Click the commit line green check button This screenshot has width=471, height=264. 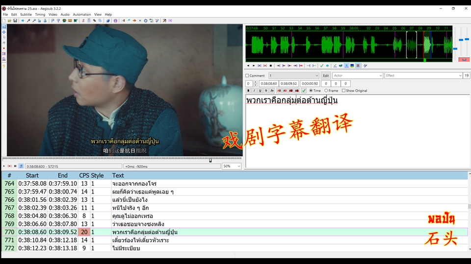coord(304,91)
